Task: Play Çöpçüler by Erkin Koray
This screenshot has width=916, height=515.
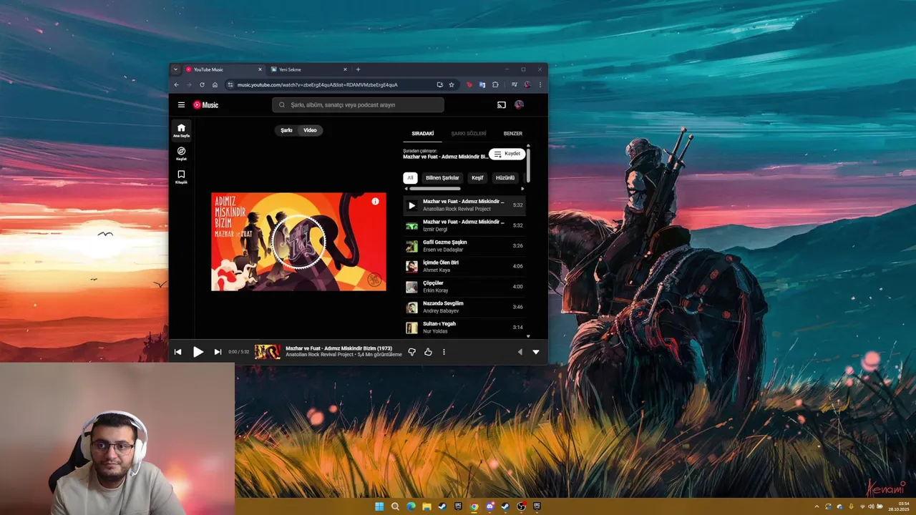Action: click(464, 287)
